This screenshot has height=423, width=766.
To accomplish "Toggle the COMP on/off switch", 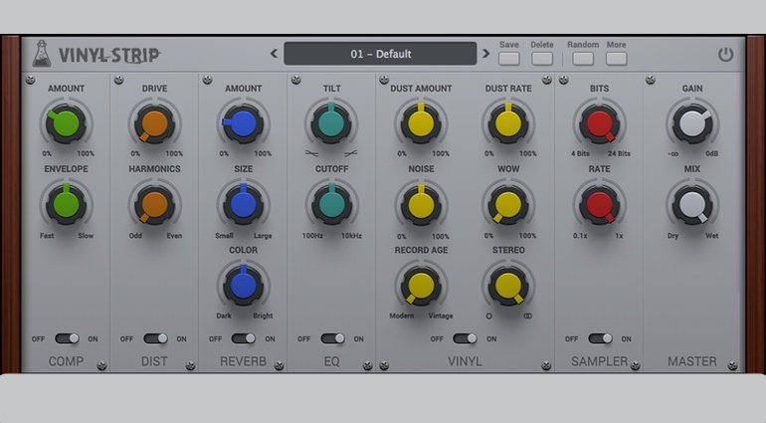I will pyautogui.click(x=67, y=338).
